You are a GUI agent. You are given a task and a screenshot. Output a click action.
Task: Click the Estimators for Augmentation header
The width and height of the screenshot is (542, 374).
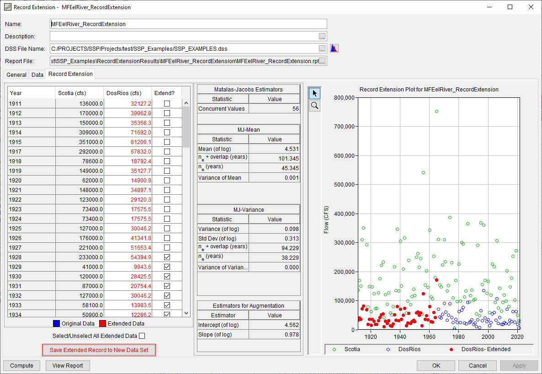tap(249, 305)
